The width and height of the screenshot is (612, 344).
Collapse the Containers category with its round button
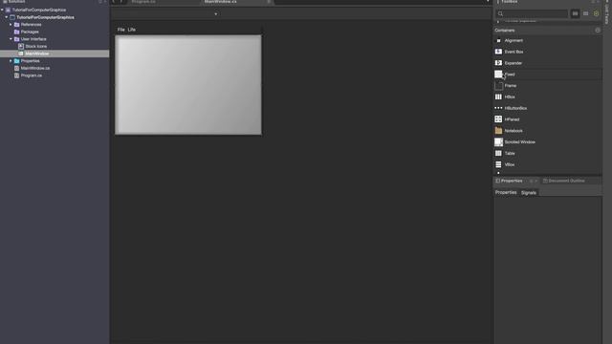[598, 30]
